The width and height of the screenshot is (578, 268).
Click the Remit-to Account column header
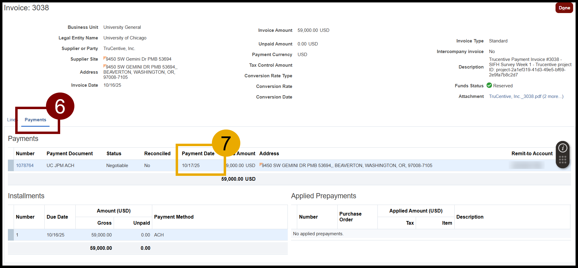(x=532, y=154)
